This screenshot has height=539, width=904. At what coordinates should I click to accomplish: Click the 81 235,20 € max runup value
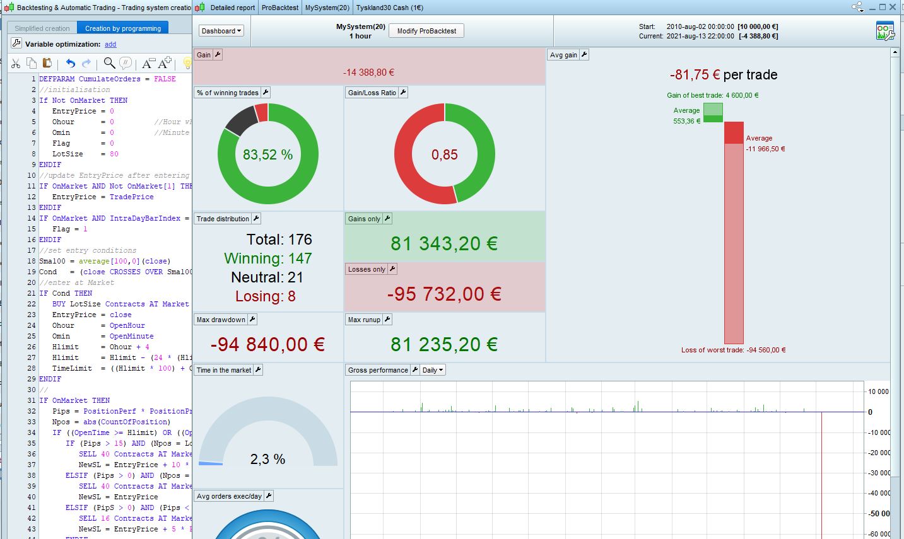[444, 344]
